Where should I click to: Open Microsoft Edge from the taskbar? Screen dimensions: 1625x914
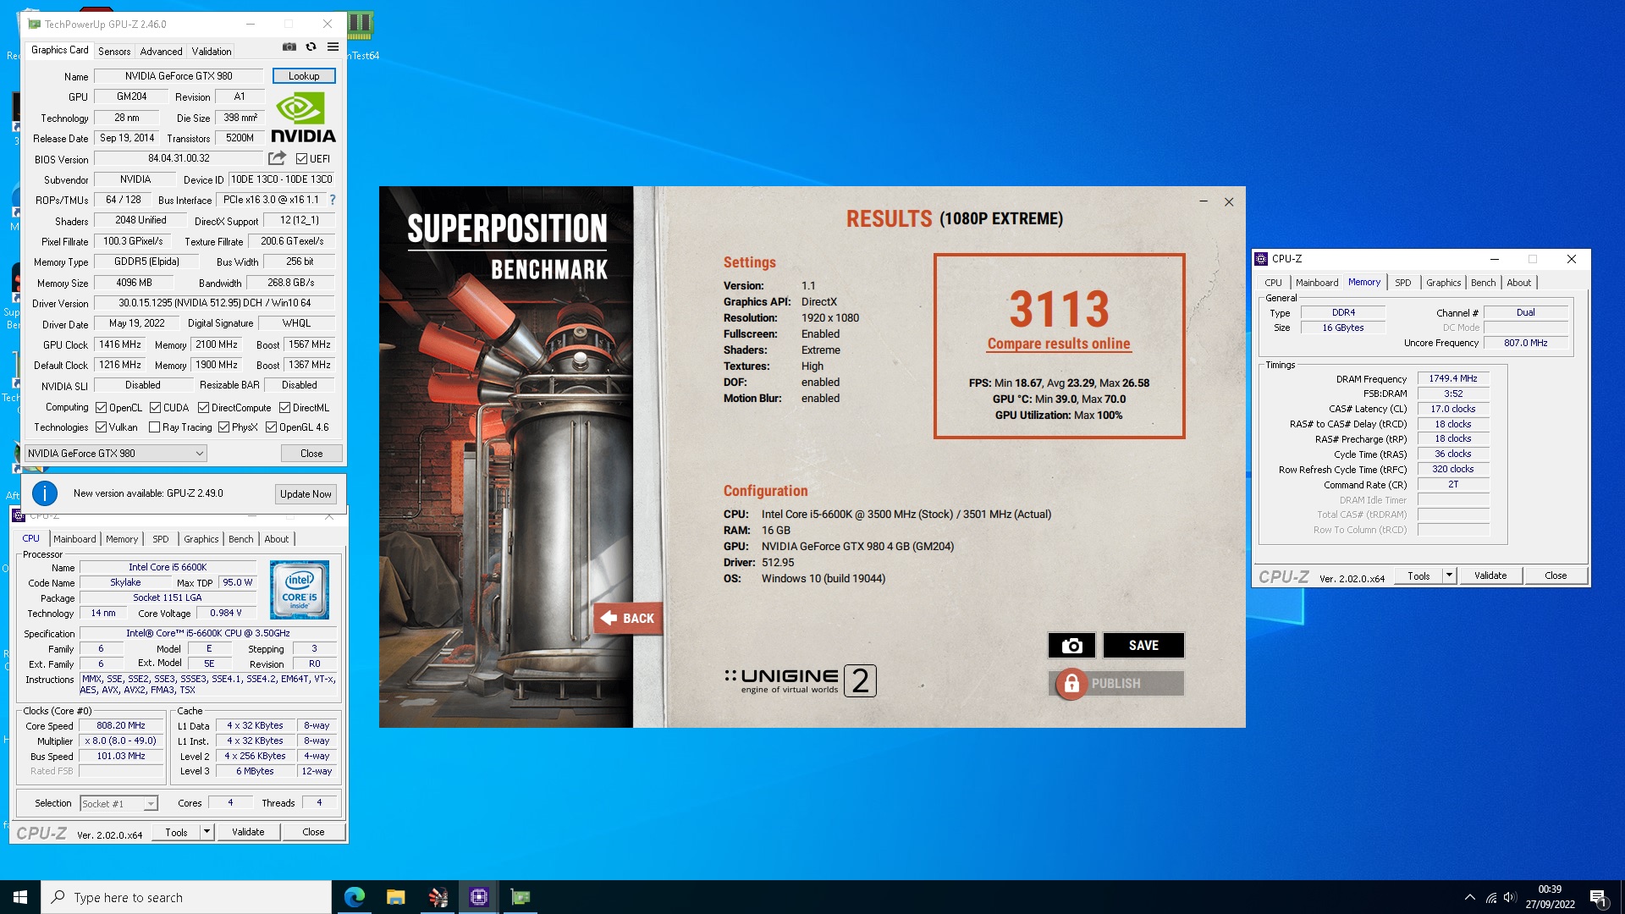(355, 897)
